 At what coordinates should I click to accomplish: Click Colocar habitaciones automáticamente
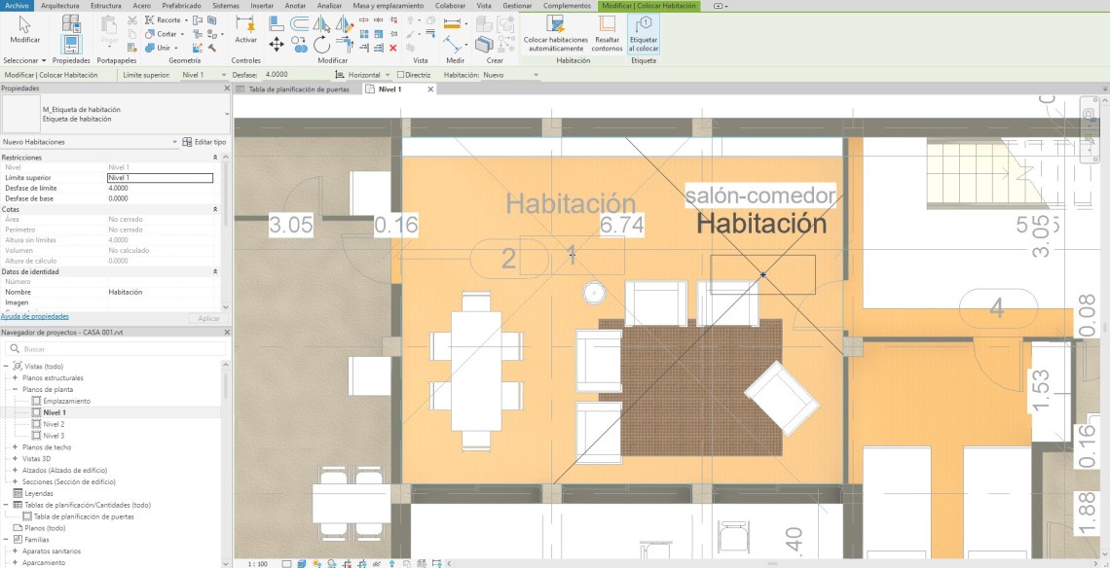pos(556,30)
